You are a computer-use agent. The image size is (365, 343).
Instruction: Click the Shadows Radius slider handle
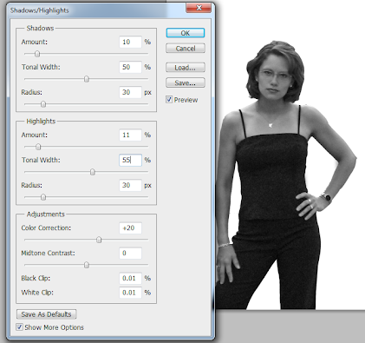[43, 104]
